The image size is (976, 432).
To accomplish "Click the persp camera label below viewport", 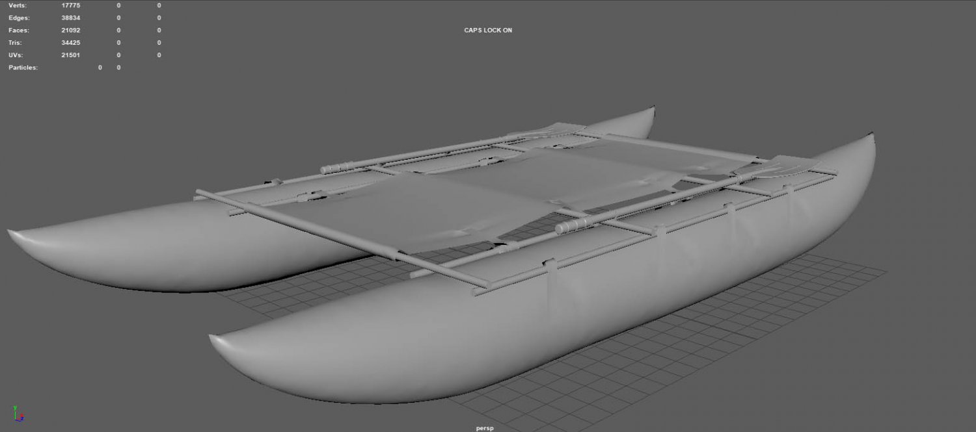I will 483,427.
